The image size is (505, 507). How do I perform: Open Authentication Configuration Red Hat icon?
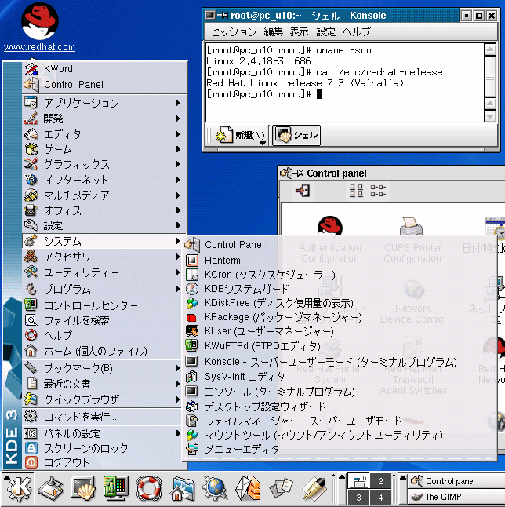(330, 225)
